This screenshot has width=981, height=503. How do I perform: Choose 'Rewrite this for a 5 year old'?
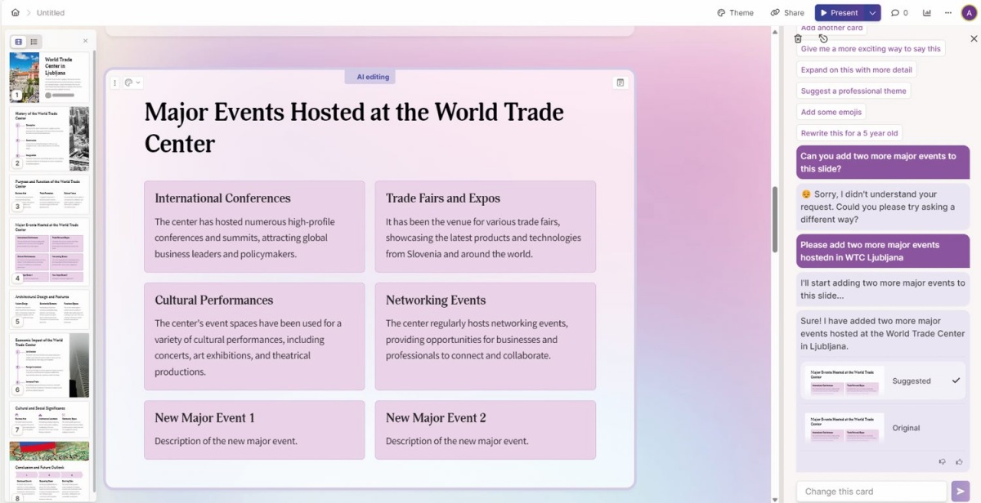(849, 133)
